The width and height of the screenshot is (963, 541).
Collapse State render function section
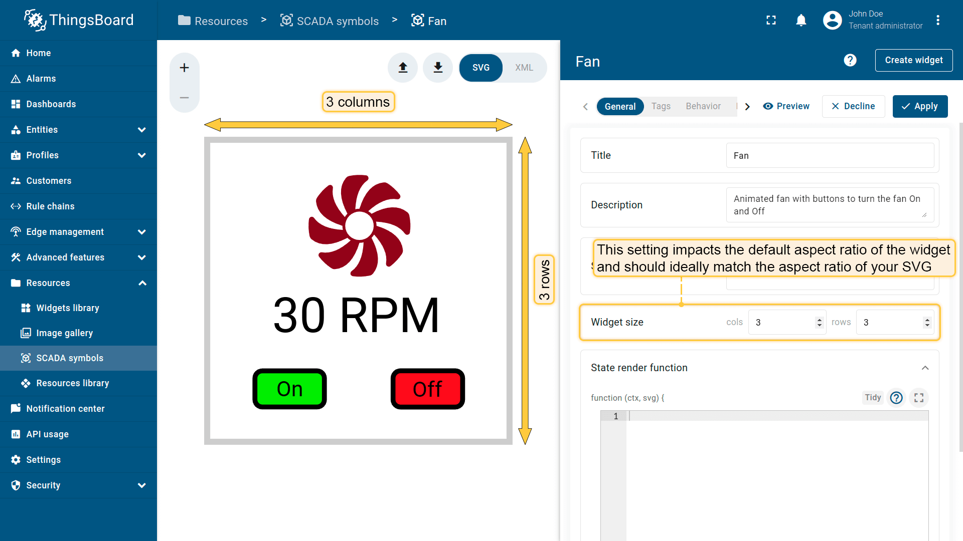click(925, 368)
